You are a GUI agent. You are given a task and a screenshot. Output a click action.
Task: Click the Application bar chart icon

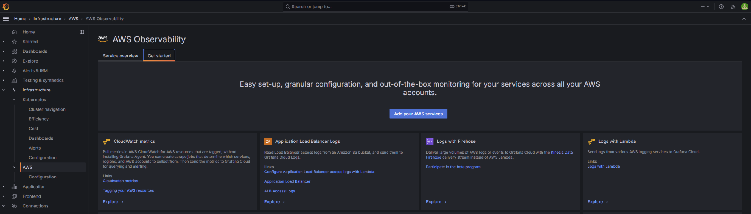[x=14, y=187]
